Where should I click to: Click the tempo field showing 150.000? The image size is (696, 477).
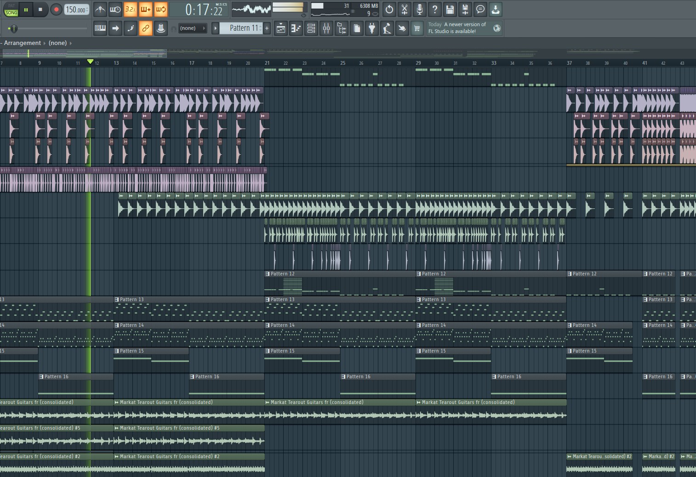[x=75, y=10]
